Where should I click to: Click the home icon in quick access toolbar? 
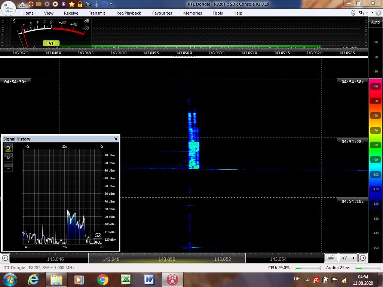(x=22, y=4)
